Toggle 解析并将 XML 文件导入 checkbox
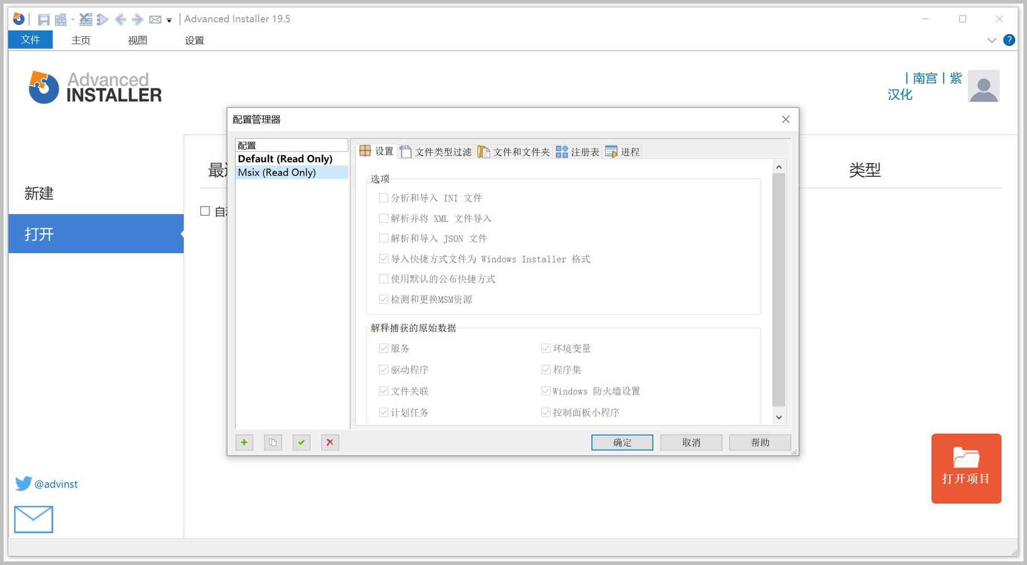The width and height of the screenshot is (1027, 565). pyautogui.click(x=384, y=218)
